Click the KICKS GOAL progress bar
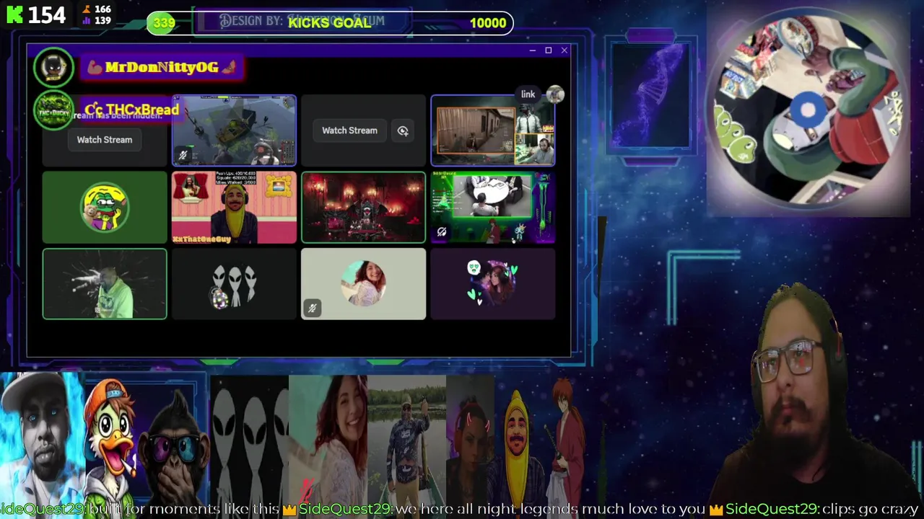This screenshot has width=924, height=519. pyautogui.click(x=330, y=23)
